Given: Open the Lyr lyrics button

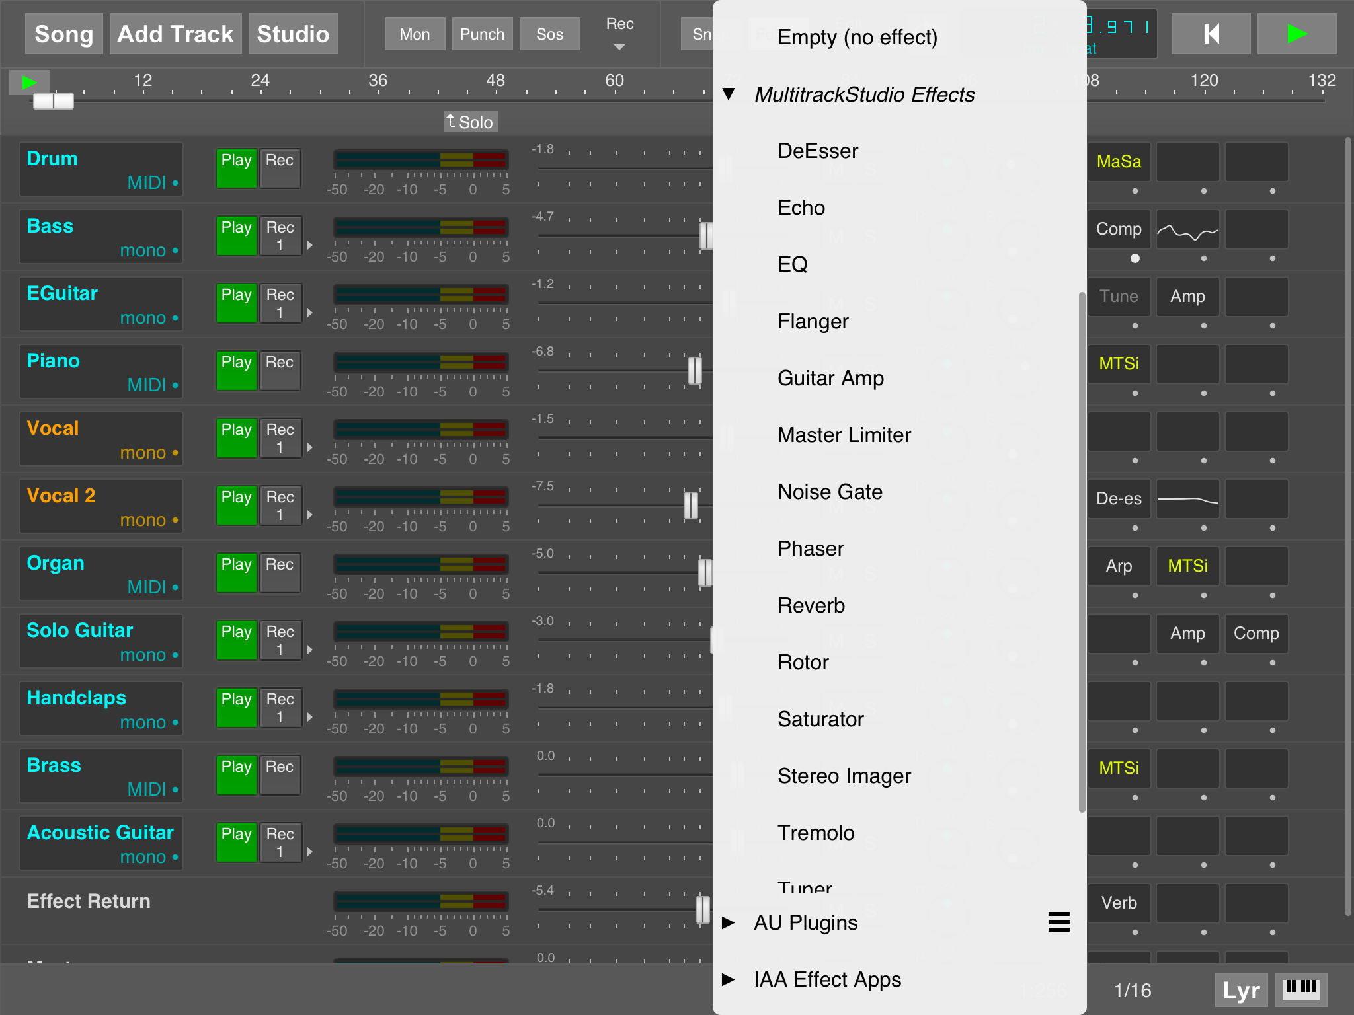Looking at the screenshot, I should point(1240,990).
